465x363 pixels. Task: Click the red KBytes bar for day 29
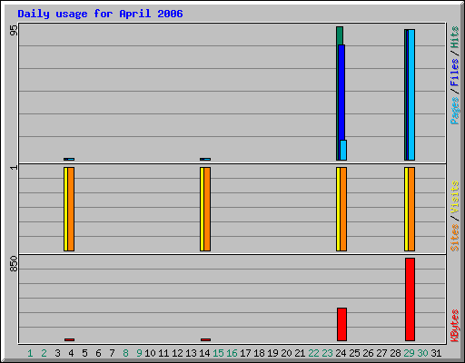[410, 299]
